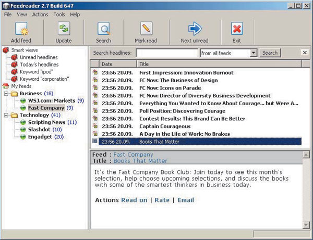Select the Unread headlines smart view
The image size is (313, 240).
(x=38, y=57)
